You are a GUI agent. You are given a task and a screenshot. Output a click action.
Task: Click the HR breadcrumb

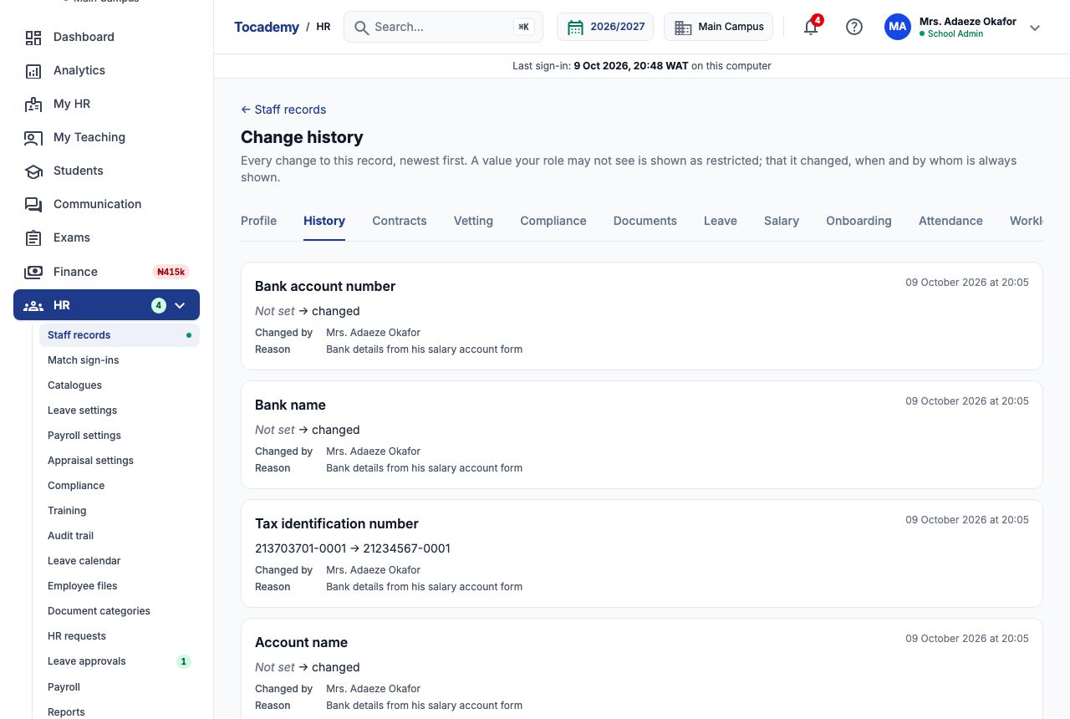tap(324, 27)
